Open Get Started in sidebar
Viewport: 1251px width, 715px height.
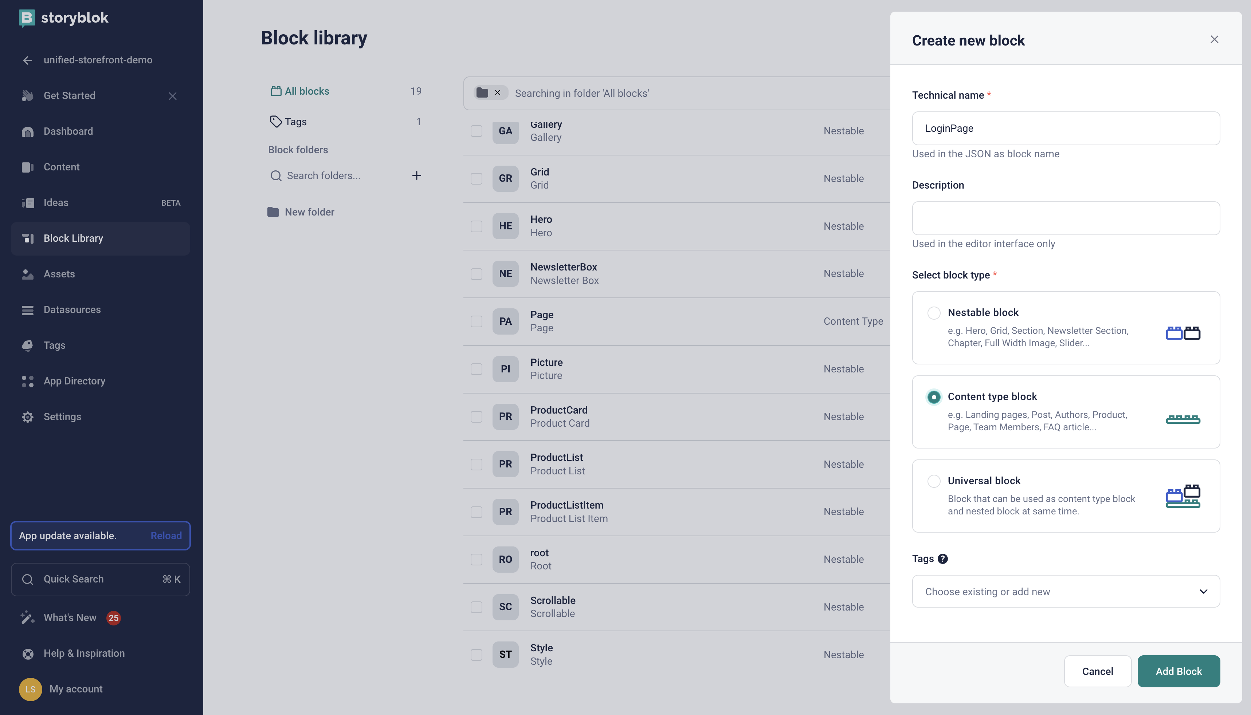pos(69,96)
